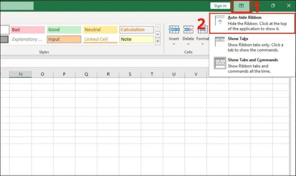Click the Show Tabs icon
The image size is (296, 176).
click(220, 41)
